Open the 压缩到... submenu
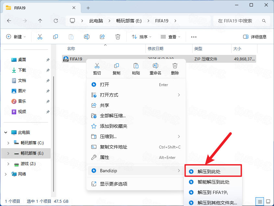 coord(136,136)
